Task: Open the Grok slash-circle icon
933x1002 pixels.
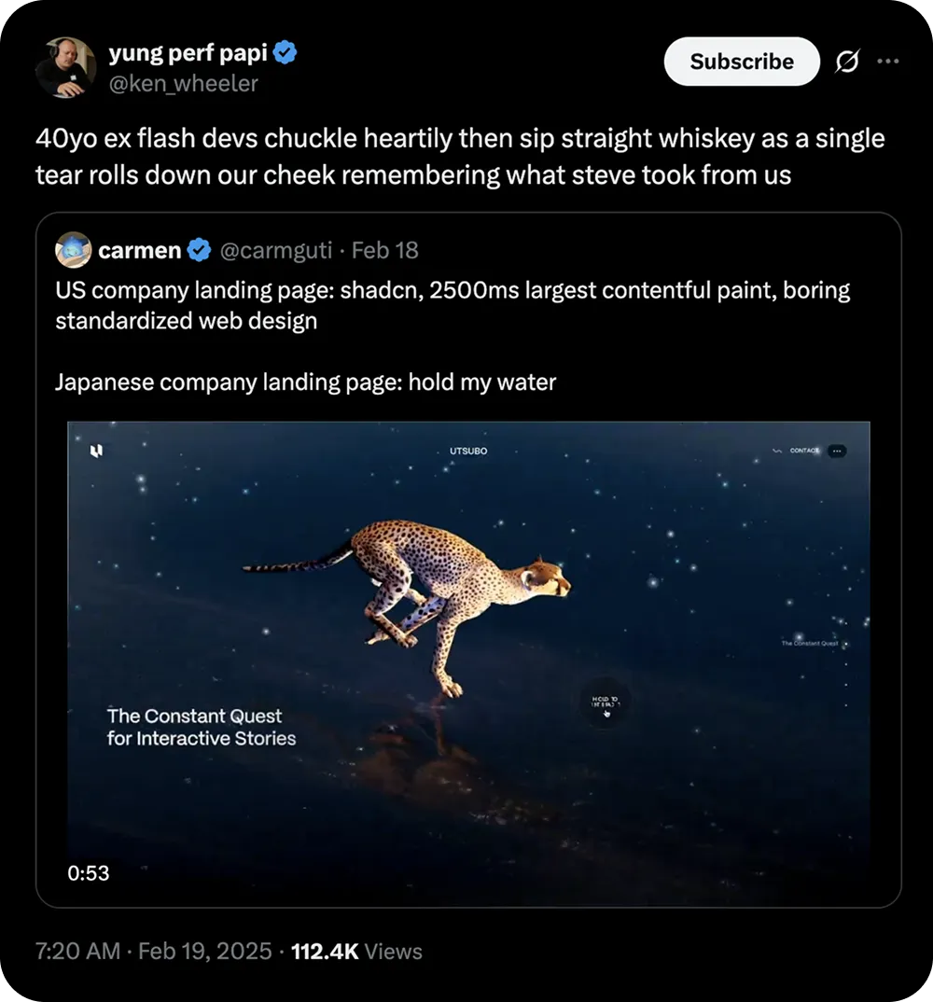Action: (846, 63)
